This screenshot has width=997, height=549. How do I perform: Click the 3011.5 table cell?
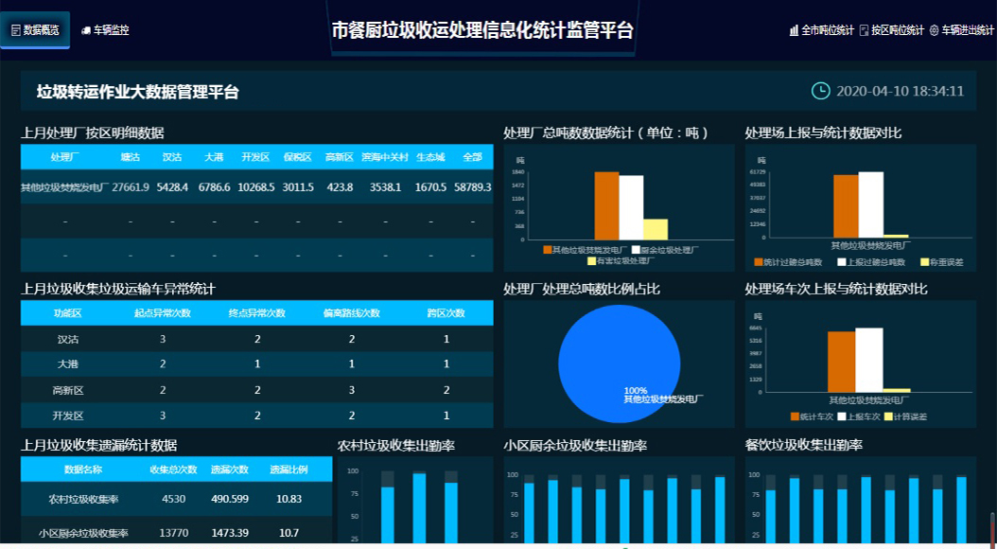298,187
